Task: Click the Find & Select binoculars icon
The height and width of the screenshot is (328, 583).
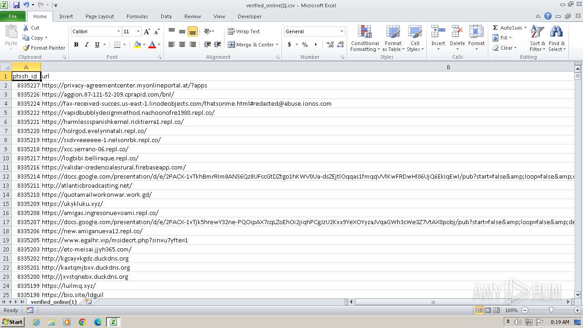Action: pyautogui.click(x=557, y=32)
